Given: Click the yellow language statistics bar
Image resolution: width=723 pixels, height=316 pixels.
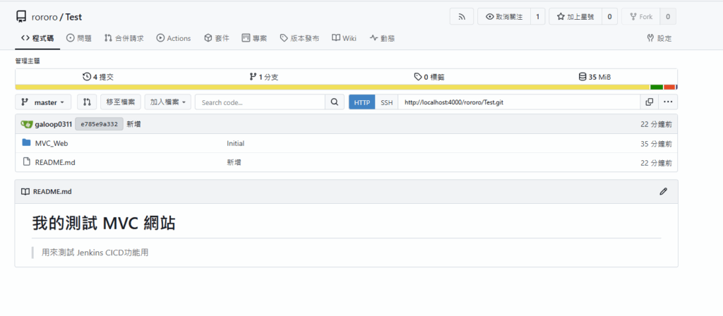Looking at the screenshot, I should point(332,87).
